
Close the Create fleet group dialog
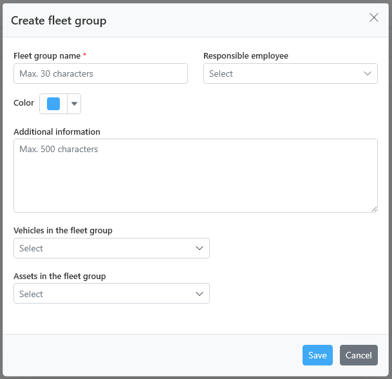tap(374, 17)
